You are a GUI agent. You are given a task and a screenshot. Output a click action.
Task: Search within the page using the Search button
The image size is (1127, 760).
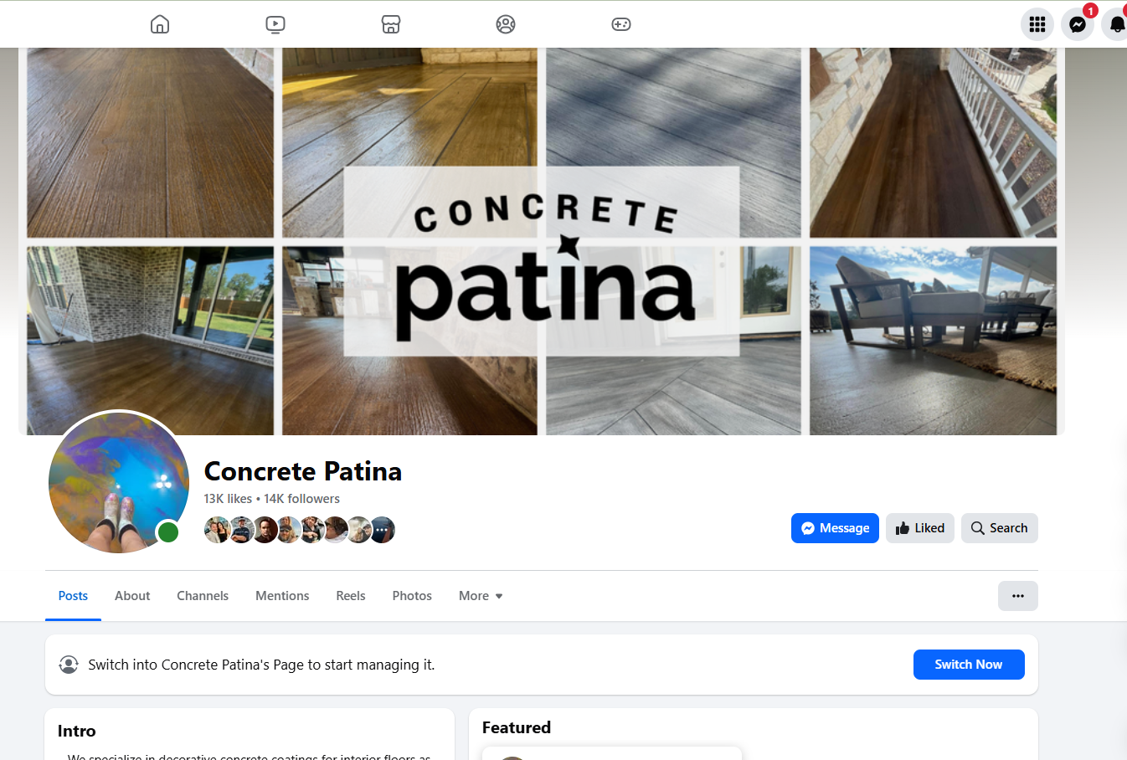click(x=1000, y=528)
